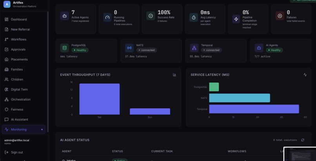The width and height of the screenshot is (316, 161).
Task: Click the Sat bar in throughput chart
Action: click(x=100, y=99)
